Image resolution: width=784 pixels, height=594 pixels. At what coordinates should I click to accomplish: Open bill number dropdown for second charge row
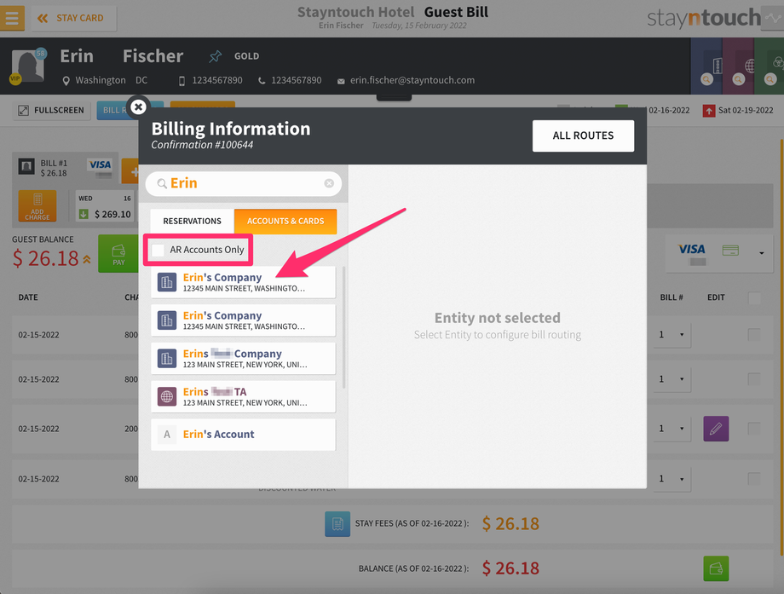(672, 379)
